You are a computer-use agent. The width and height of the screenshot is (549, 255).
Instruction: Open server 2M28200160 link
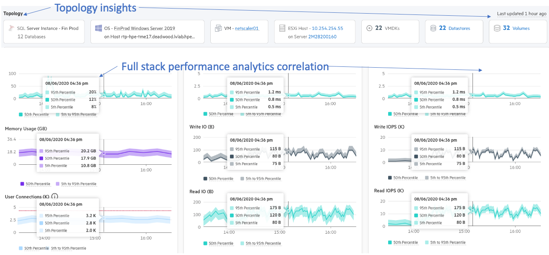click(x=322, y=37)
